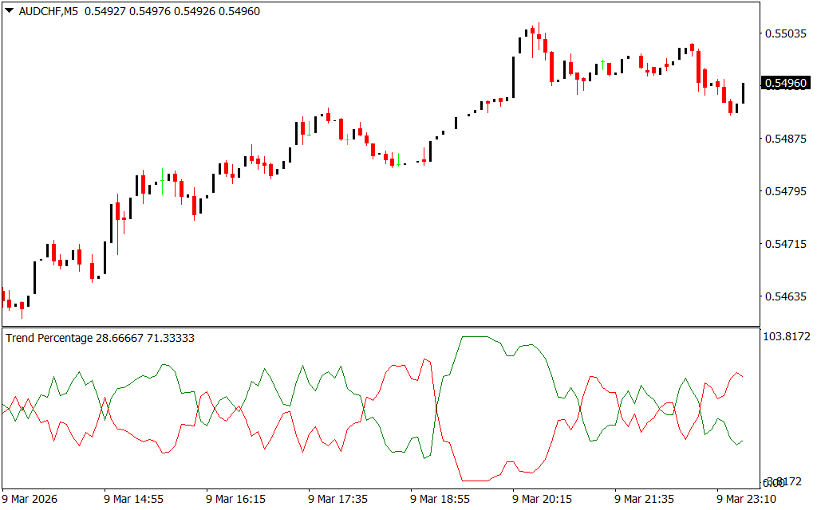The width and height of the screenshot is (817, 510).
Task: Select the last black candle on the chart
Action: pyautogui.click(x=743, y=93)
